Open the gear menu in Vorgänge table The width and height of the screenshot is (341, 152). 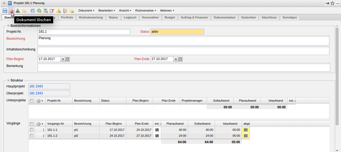pyautogui.click(x=40, y=124)
